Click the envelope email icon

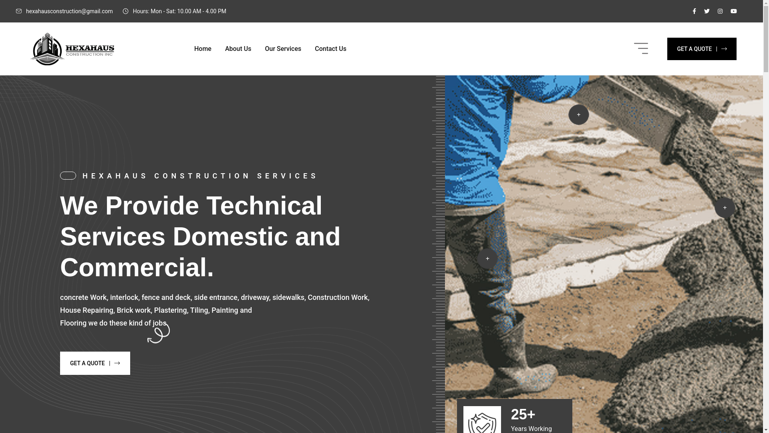pyautogui.click(x=19, y=11)
